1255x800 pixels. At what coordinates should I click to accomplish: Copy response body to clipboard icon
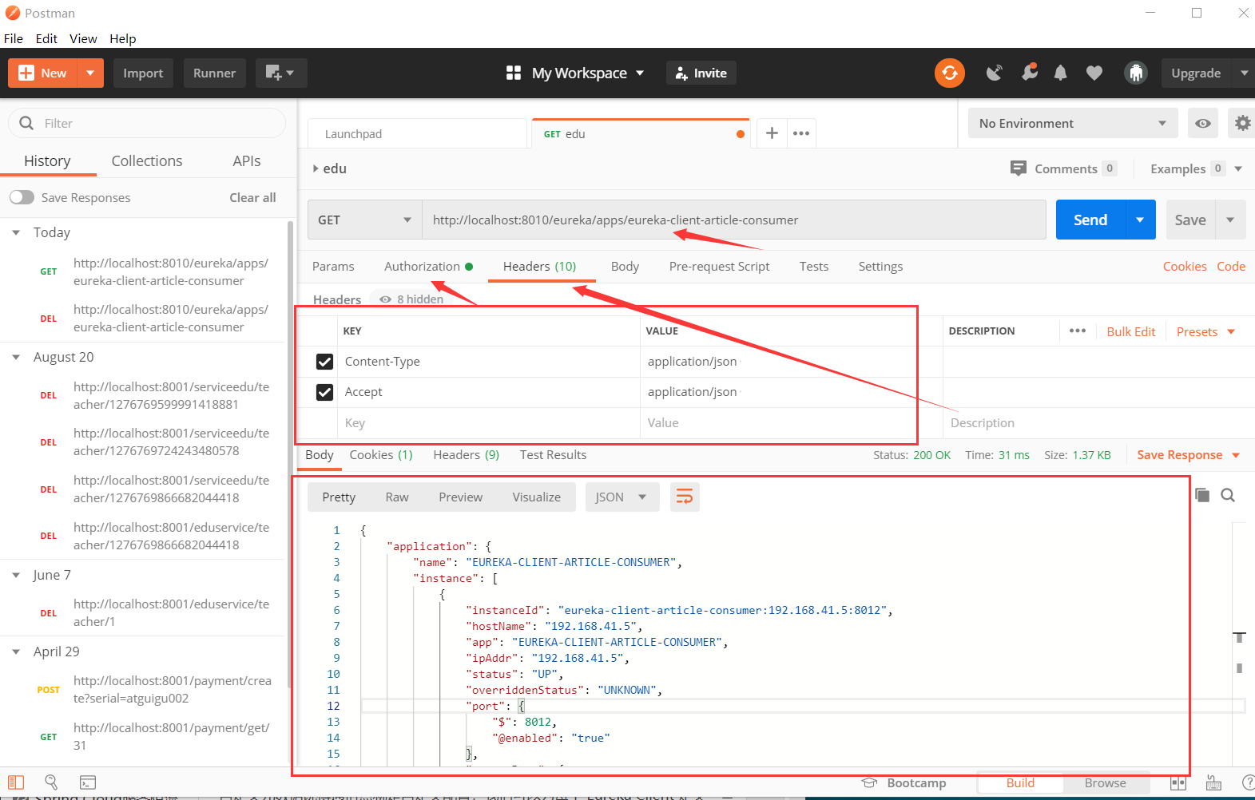click(1202, 495)
